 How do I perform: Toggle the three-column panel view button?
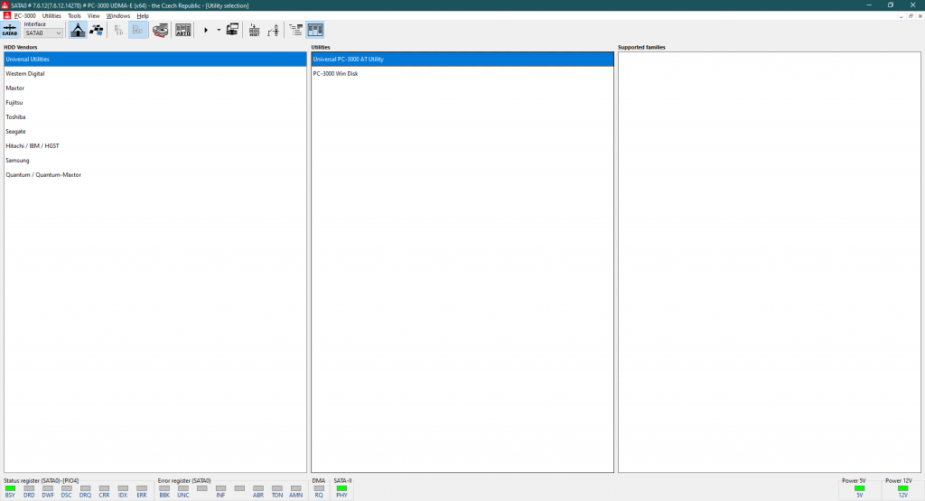tap(315, 30)
